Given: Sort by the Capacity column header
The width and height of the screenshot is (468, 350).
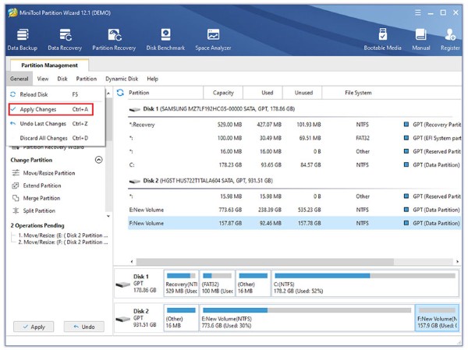Looking at the screenshot, I should point(223,93).
